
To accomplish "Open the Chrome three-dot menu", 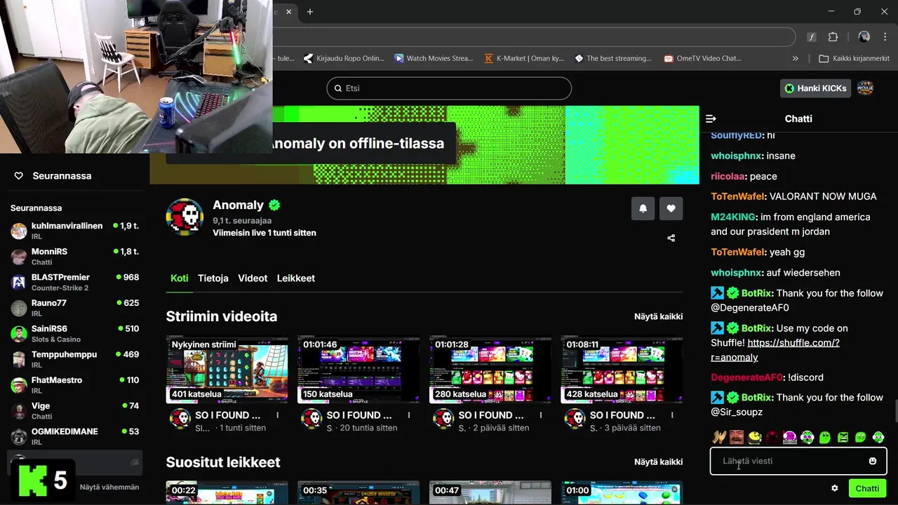I will [885, 36].
